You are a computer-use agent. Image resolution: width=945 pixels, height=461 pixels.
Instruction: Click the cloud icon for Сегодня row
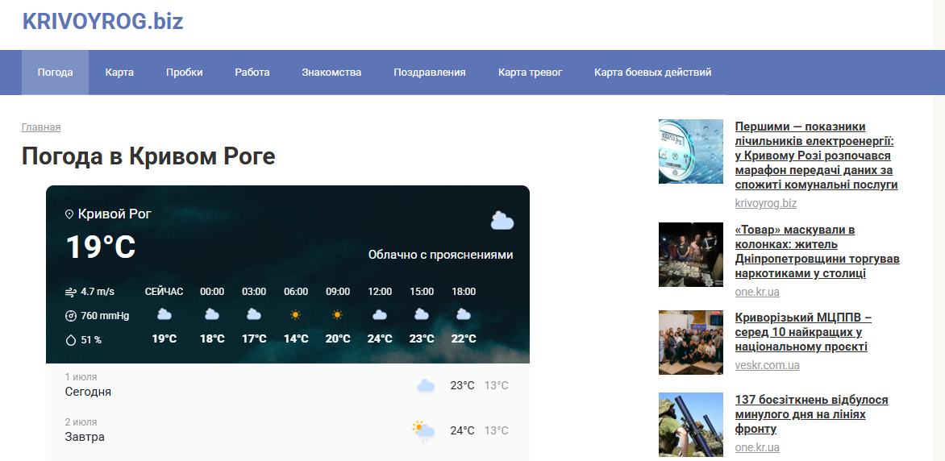click(426, 386)
